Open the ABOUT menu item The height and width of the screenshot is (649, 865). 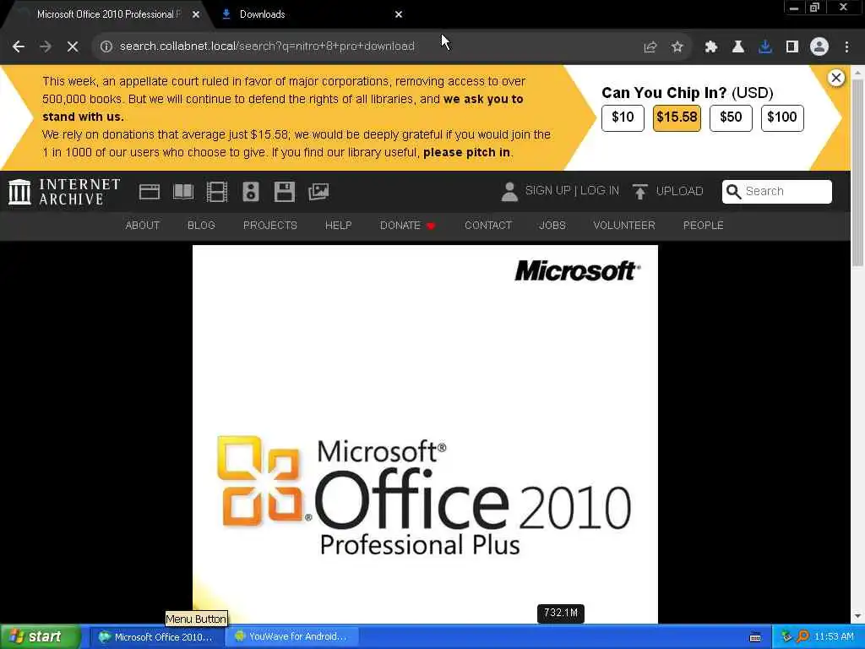tap(142, 225)
